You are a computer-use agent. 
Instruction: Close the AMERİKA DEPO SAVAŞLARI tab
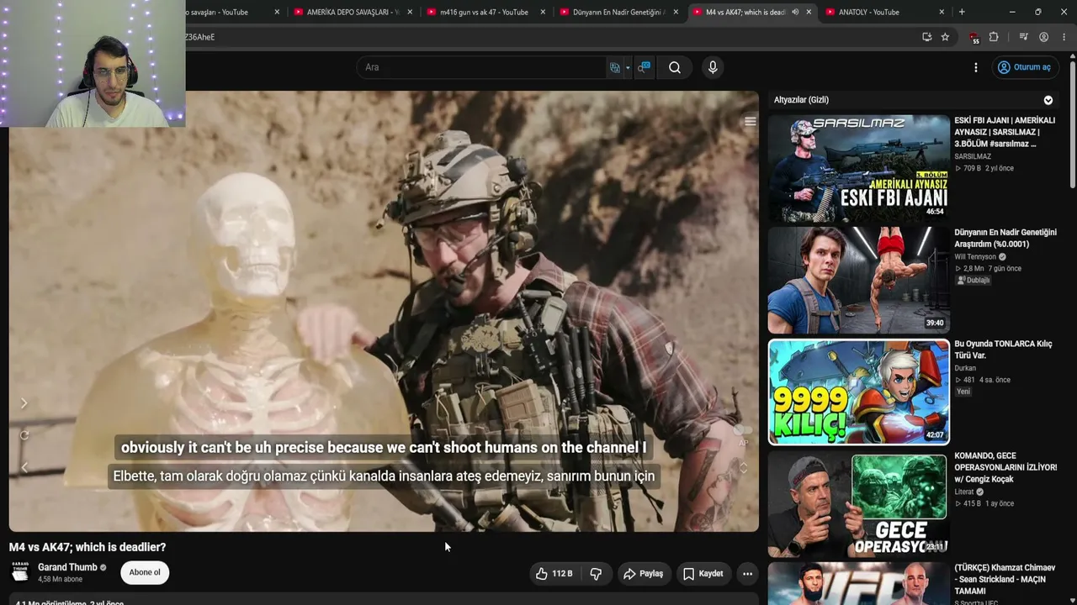coord(410,12)
